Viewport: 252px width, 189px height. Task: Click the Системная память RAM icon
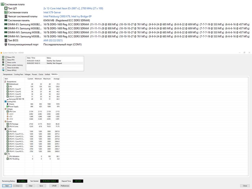point(6,20)
